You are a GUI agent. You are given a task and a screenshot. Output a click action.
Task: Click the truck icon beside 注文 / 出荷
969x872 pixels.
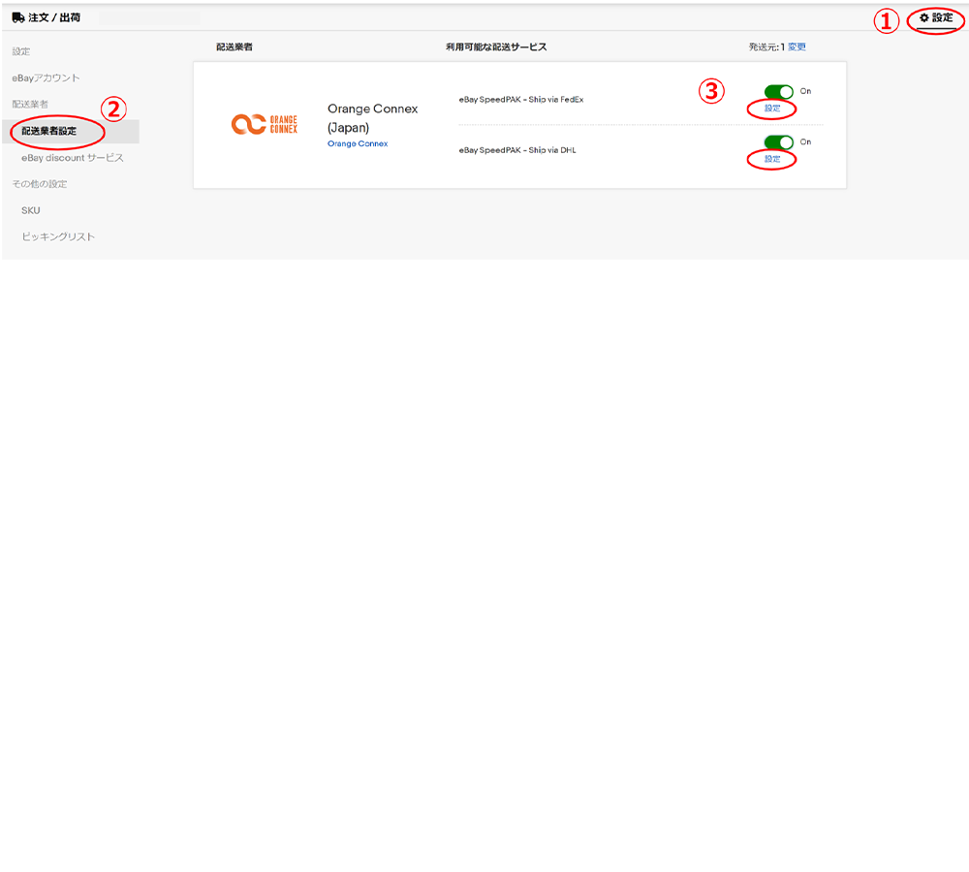click(x=17, y=17)
